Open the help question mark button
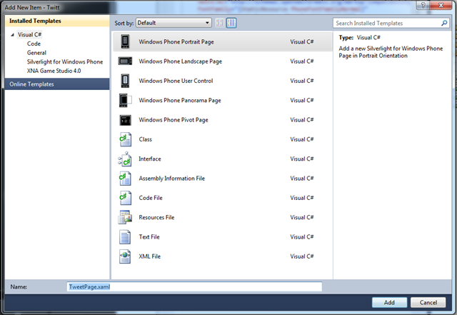The height and width of the screenshot is (315, 457). pos(423,5)
